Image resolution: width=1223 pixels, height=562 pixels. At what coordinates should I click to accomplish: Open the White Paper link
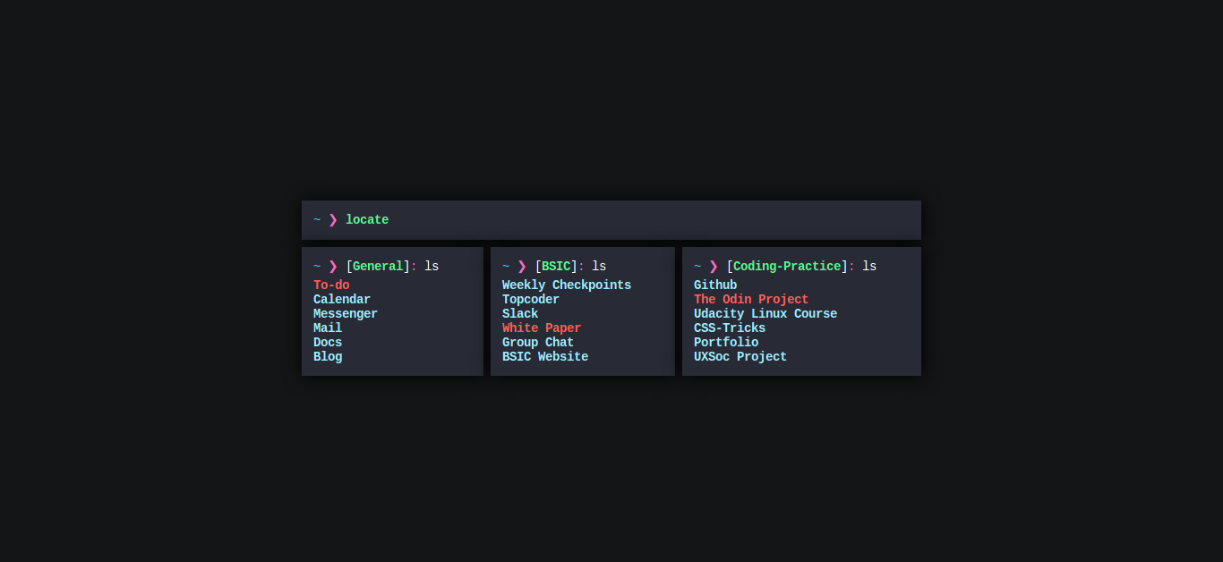[x=542, y=328]
